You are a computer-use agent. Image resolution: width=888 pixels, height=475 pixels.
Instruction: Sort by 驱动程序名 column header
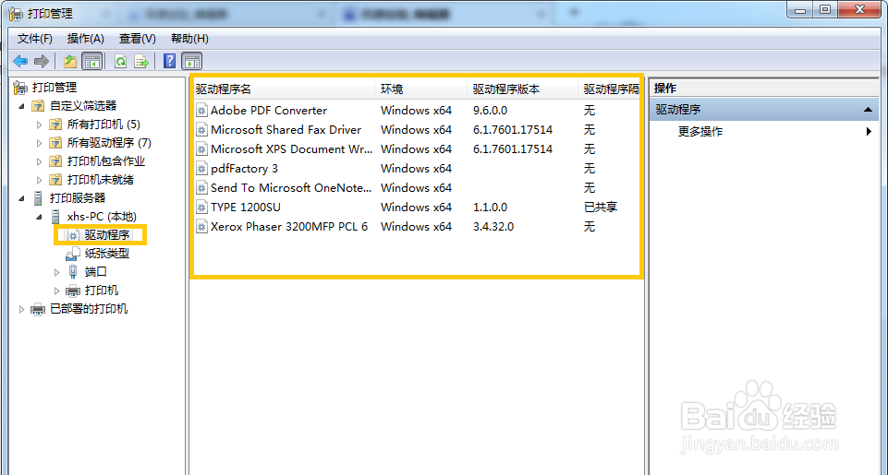pyautogui.click(x=284, y=89)
